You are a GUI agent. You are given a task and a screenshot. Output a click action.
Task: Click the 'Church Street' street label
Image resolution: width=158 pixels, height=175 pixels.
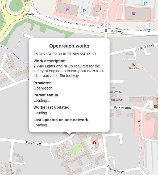click(x=116, y=169)
